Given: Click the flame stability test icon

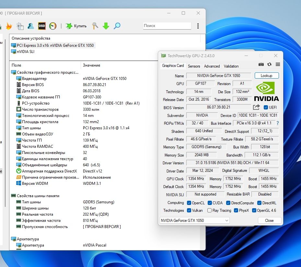Looking at the screenshot, I should [9, 26].
